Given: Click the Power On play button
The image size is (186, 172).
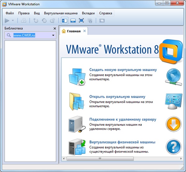Looking at the screenshot, I should (7, 21).
